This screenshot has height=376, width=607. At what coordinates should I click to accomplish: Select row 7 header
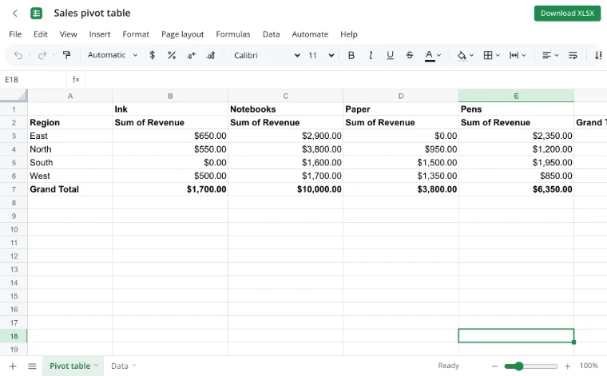point(14,189)
